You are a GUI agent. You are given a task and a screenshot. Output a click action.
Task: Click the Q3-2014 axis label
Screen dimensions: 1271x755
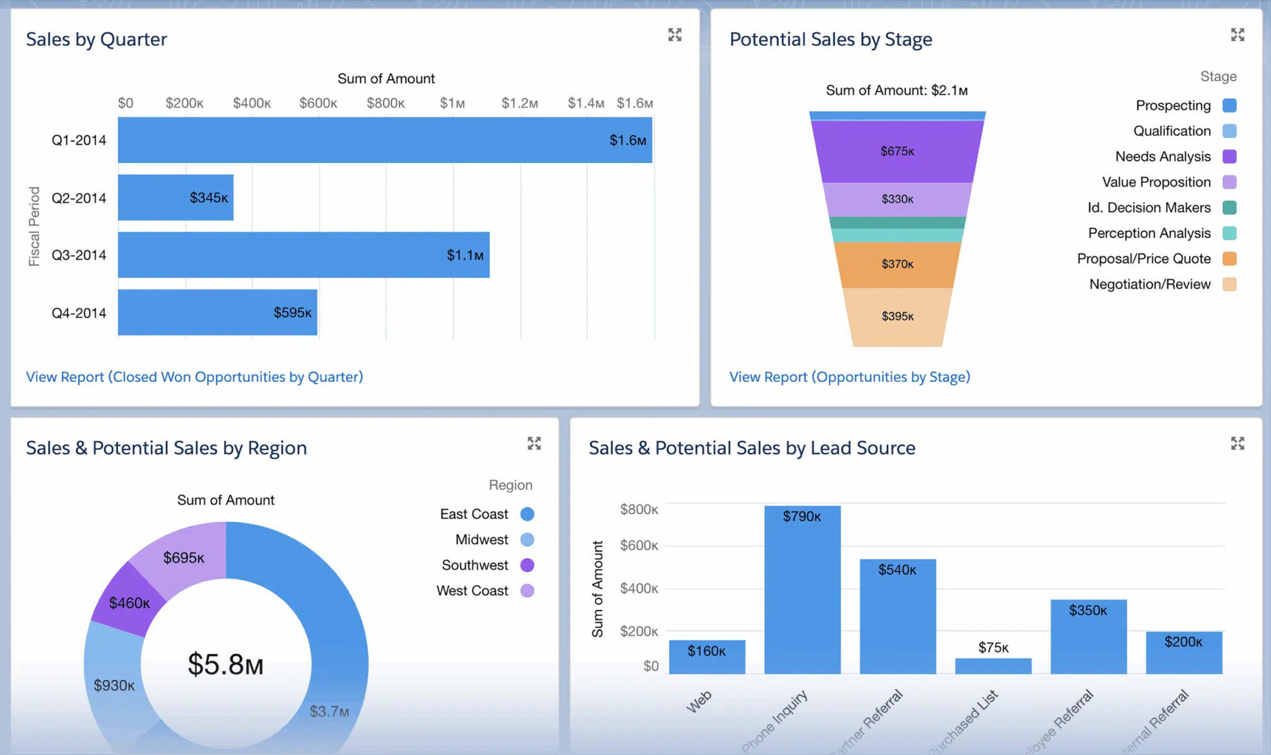tap(79, 255)
